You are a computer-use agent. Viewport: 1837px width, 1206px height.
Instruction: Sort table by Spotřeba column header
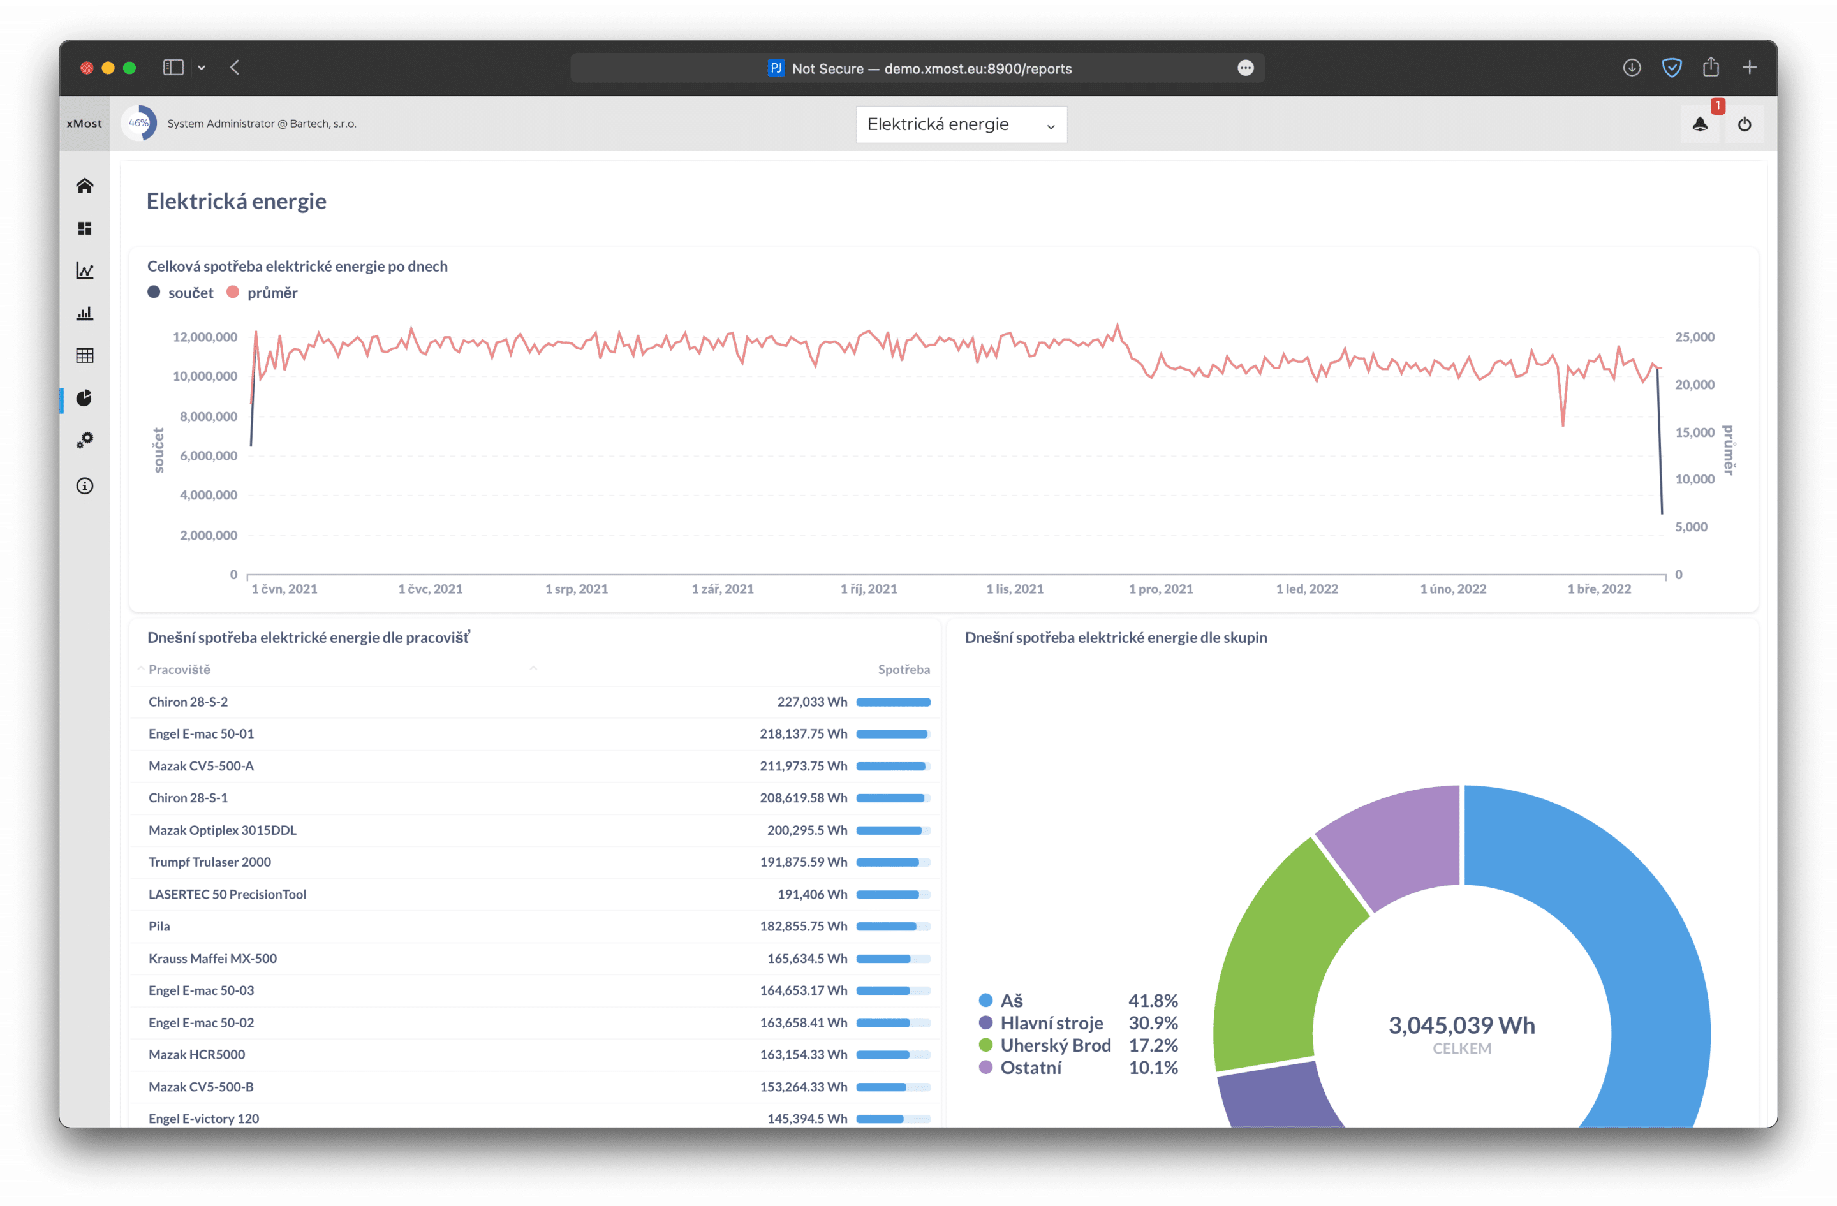(x=904, y=669)
